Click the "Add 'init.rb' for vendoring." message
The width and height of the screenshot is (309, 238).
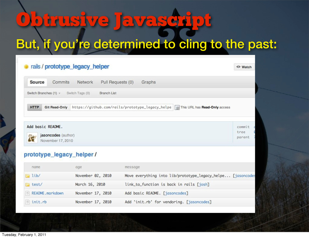(x=154, y=202)
